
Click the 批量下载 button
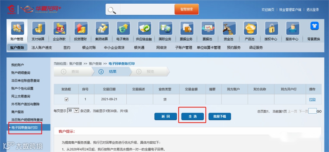pyautogui.click(x=220, y=117)
